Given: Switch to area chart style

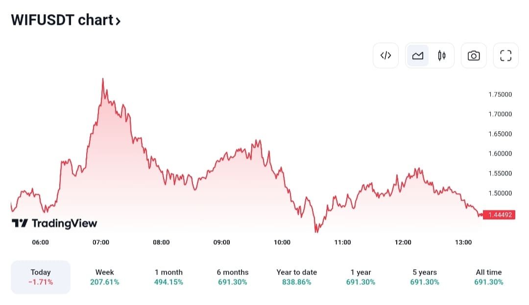Looking at the screenshot, I should pos(418,55).
